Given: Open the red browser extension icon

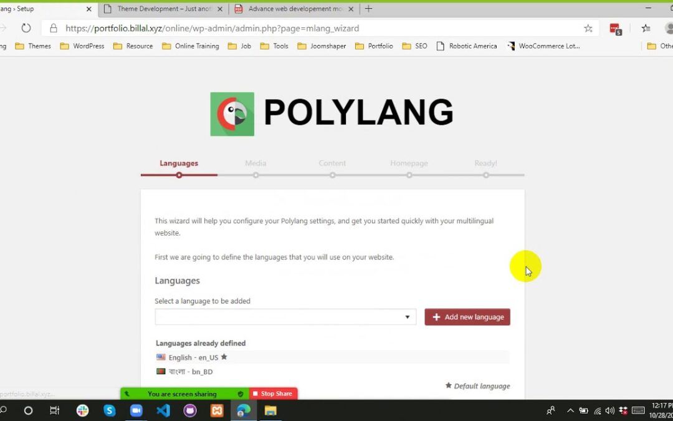Looking at the screenshot, I should 615,29.
